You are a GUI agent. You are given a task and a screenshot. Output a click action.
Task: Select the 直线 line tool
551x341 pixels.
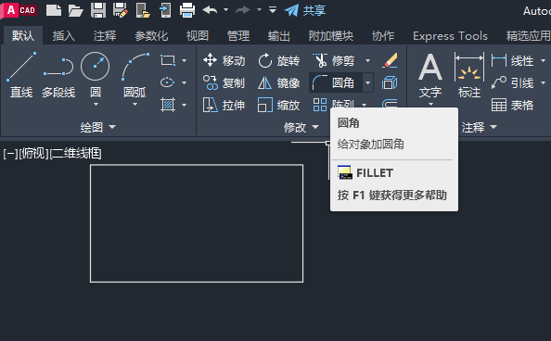[21, 74]
